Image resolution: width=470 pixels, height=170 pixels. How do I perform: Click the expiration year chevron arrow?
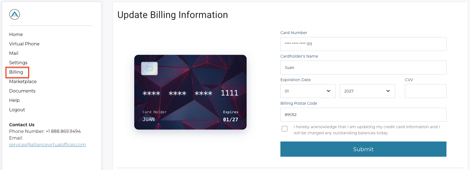[x=388, y=91]
